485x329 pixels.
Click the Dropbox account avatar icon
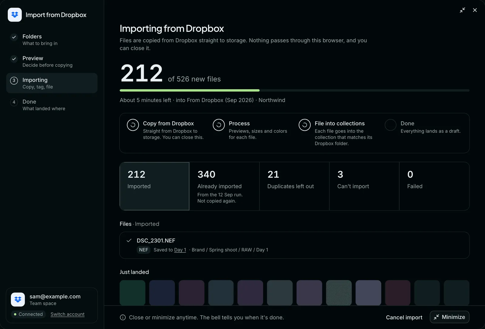pyautogui.click(x=18, y=299)
